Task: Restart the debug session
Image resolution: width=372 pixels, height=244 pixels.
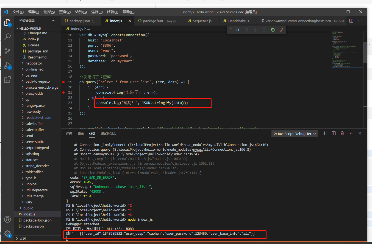Action: pyautogui.click(x=273, y=30)
